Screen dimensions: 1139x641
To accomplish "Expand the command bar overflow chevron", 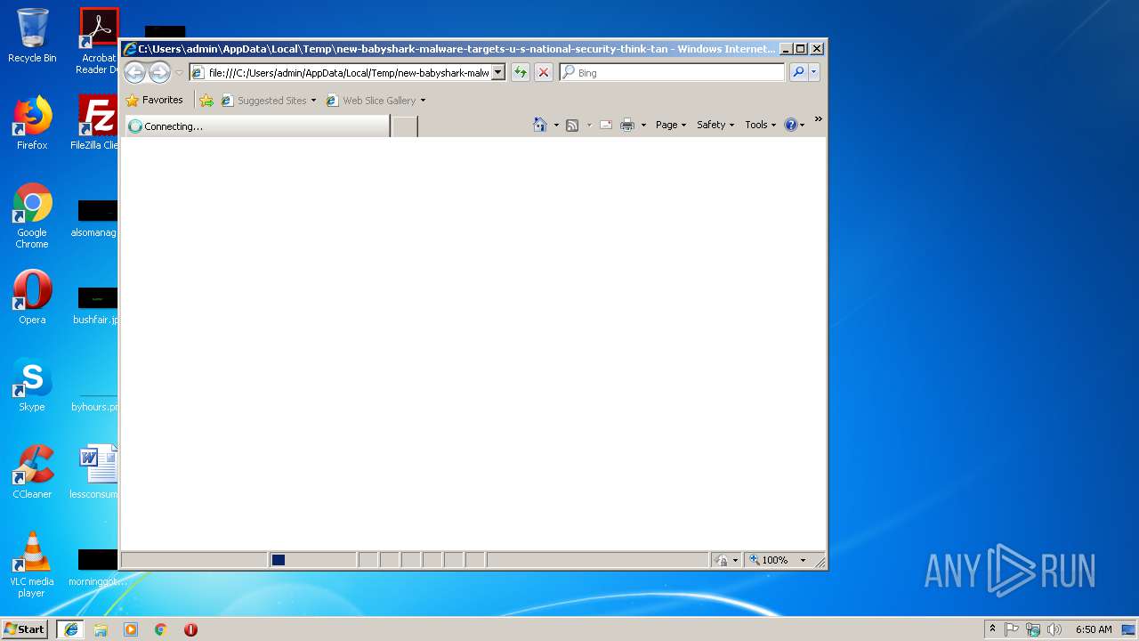I will (818, 119).
